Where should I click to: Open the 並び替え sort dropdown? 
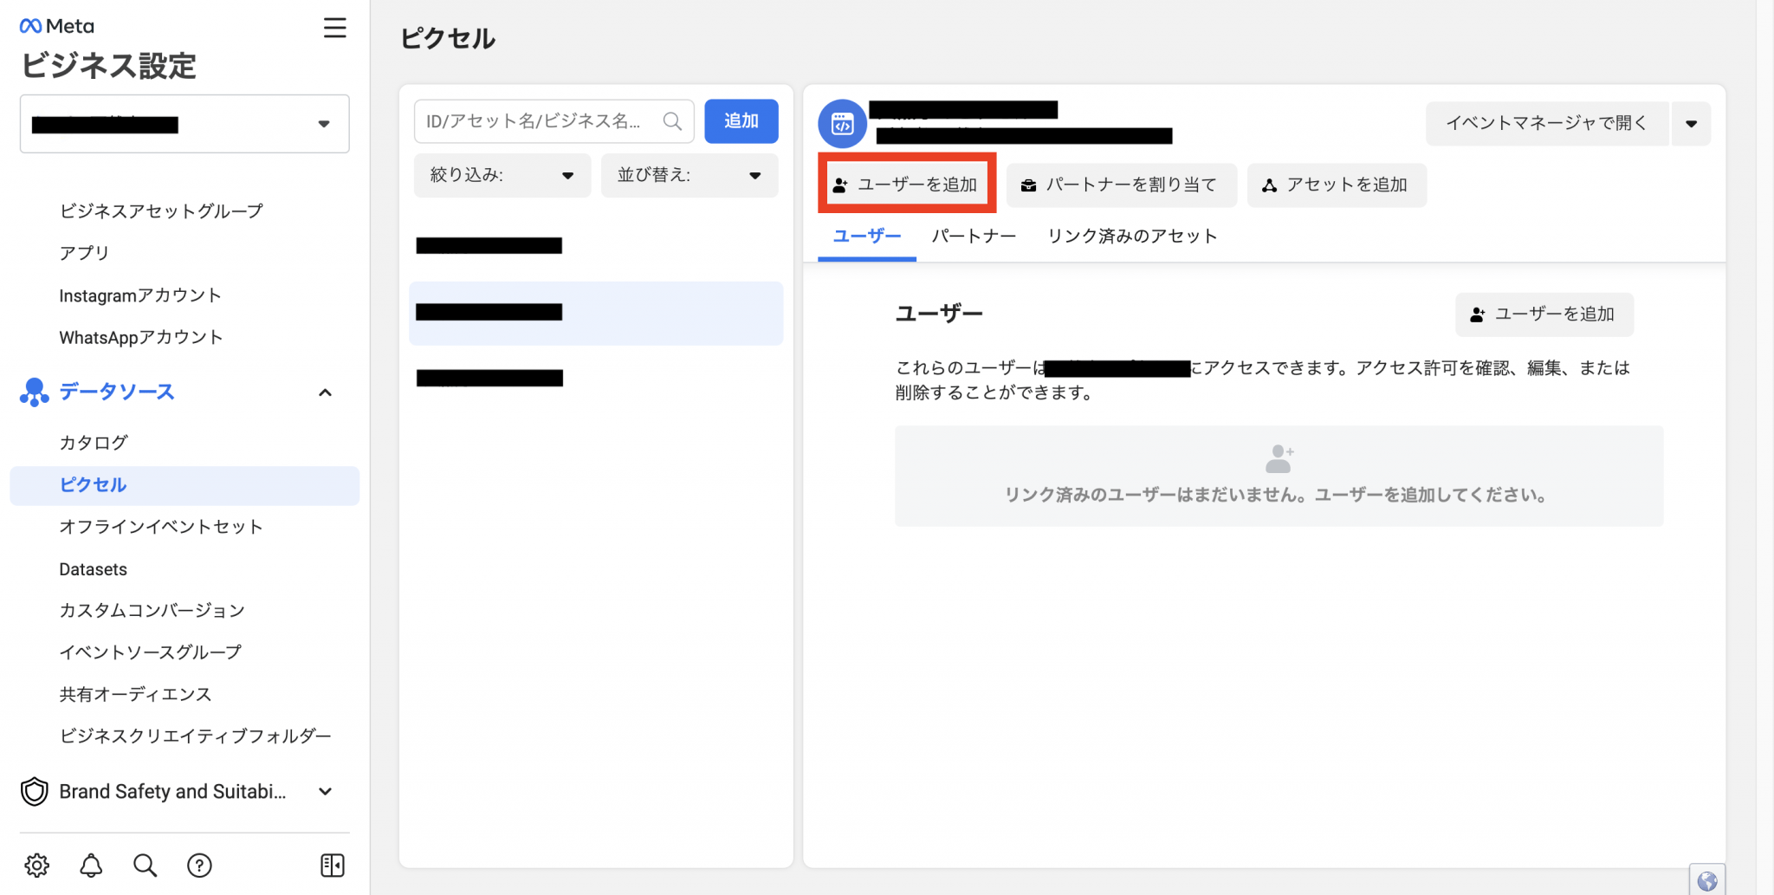tap(689, 175)
